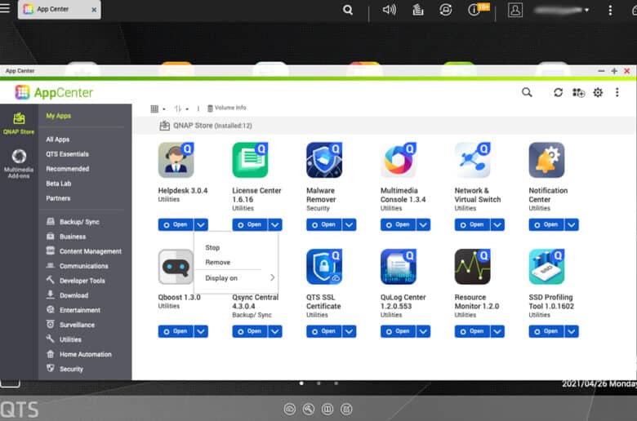This screenshot has width=637, height=421.
Task: Open Surveillance category
Action: click(x=71, y=325)
